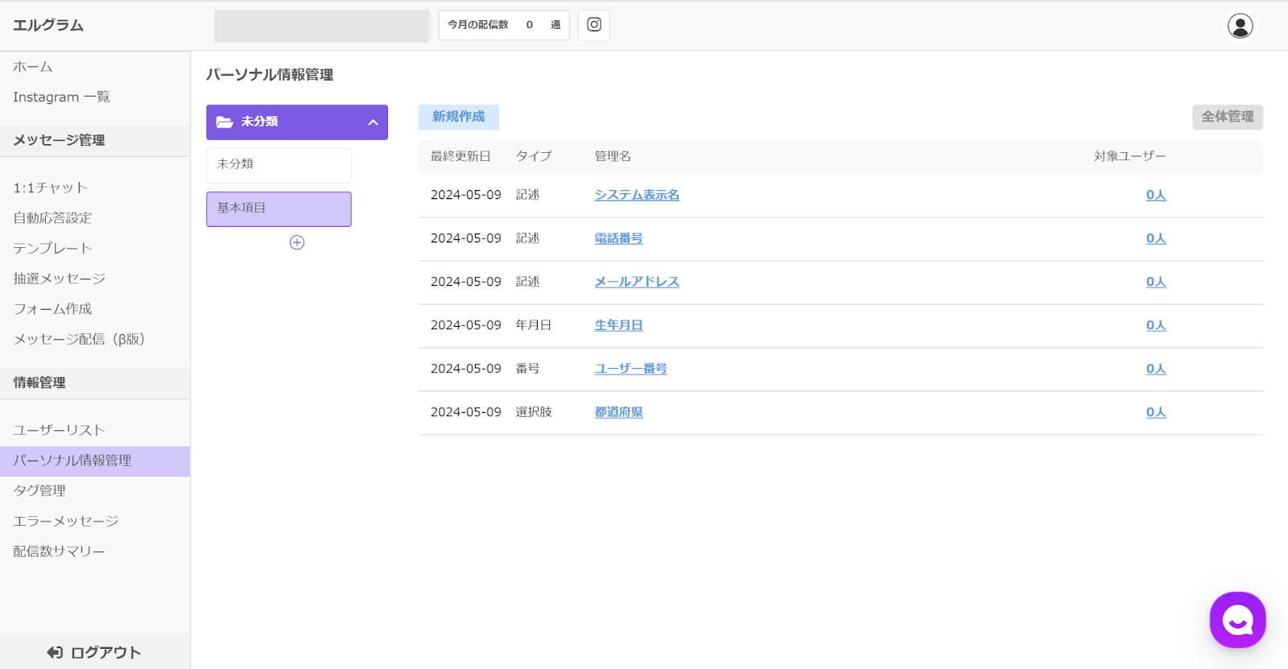Open Instagram 一覧 in sidebar
1288x669 pixels.
(x=61, y=97)
